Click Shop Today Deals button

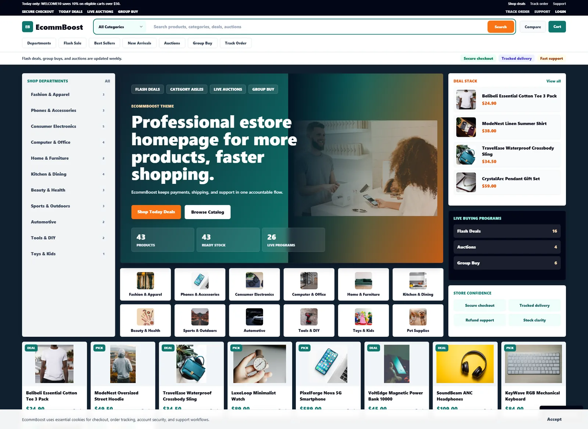click(156, 212)
